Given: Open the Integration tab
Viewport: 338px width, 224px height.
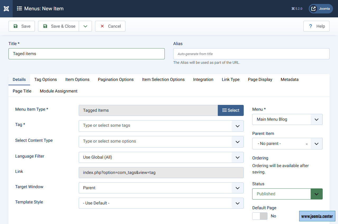Looking at the screenshot, I should point(203,80).
